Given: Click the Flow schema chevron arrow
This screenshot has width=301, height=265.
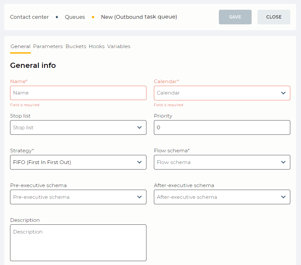Looking at the screenshot, I should click(x=283, y=162).
